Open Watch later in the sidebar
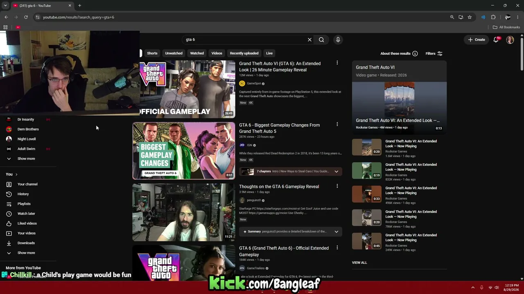This screenshot has width=524, height=294. (x=26, y=214)
